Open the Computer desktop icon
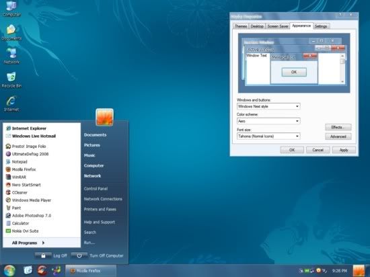Image resolution: width=370 pixels, height=277 pixels. coord(11,9)
